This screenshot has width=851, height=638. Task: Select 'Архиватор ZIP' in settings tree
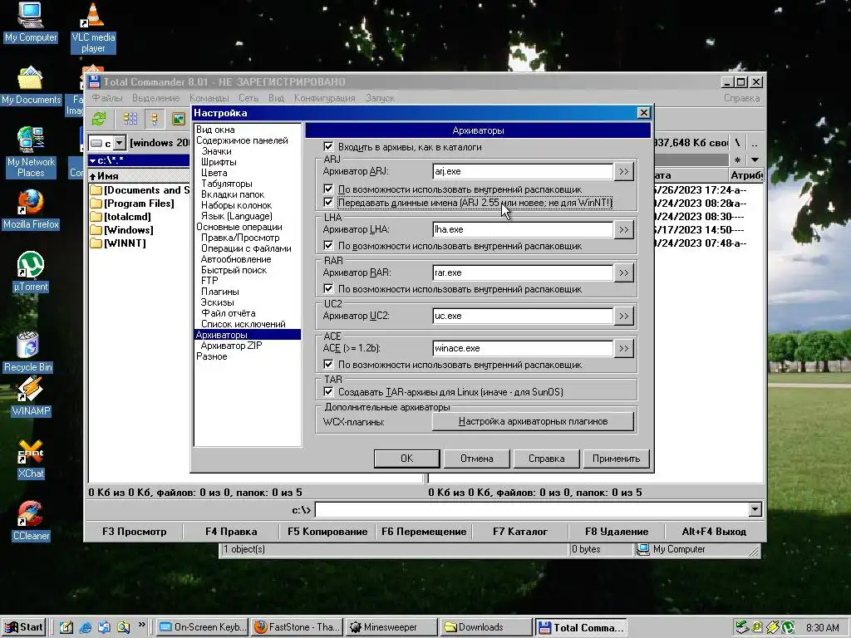231,346
